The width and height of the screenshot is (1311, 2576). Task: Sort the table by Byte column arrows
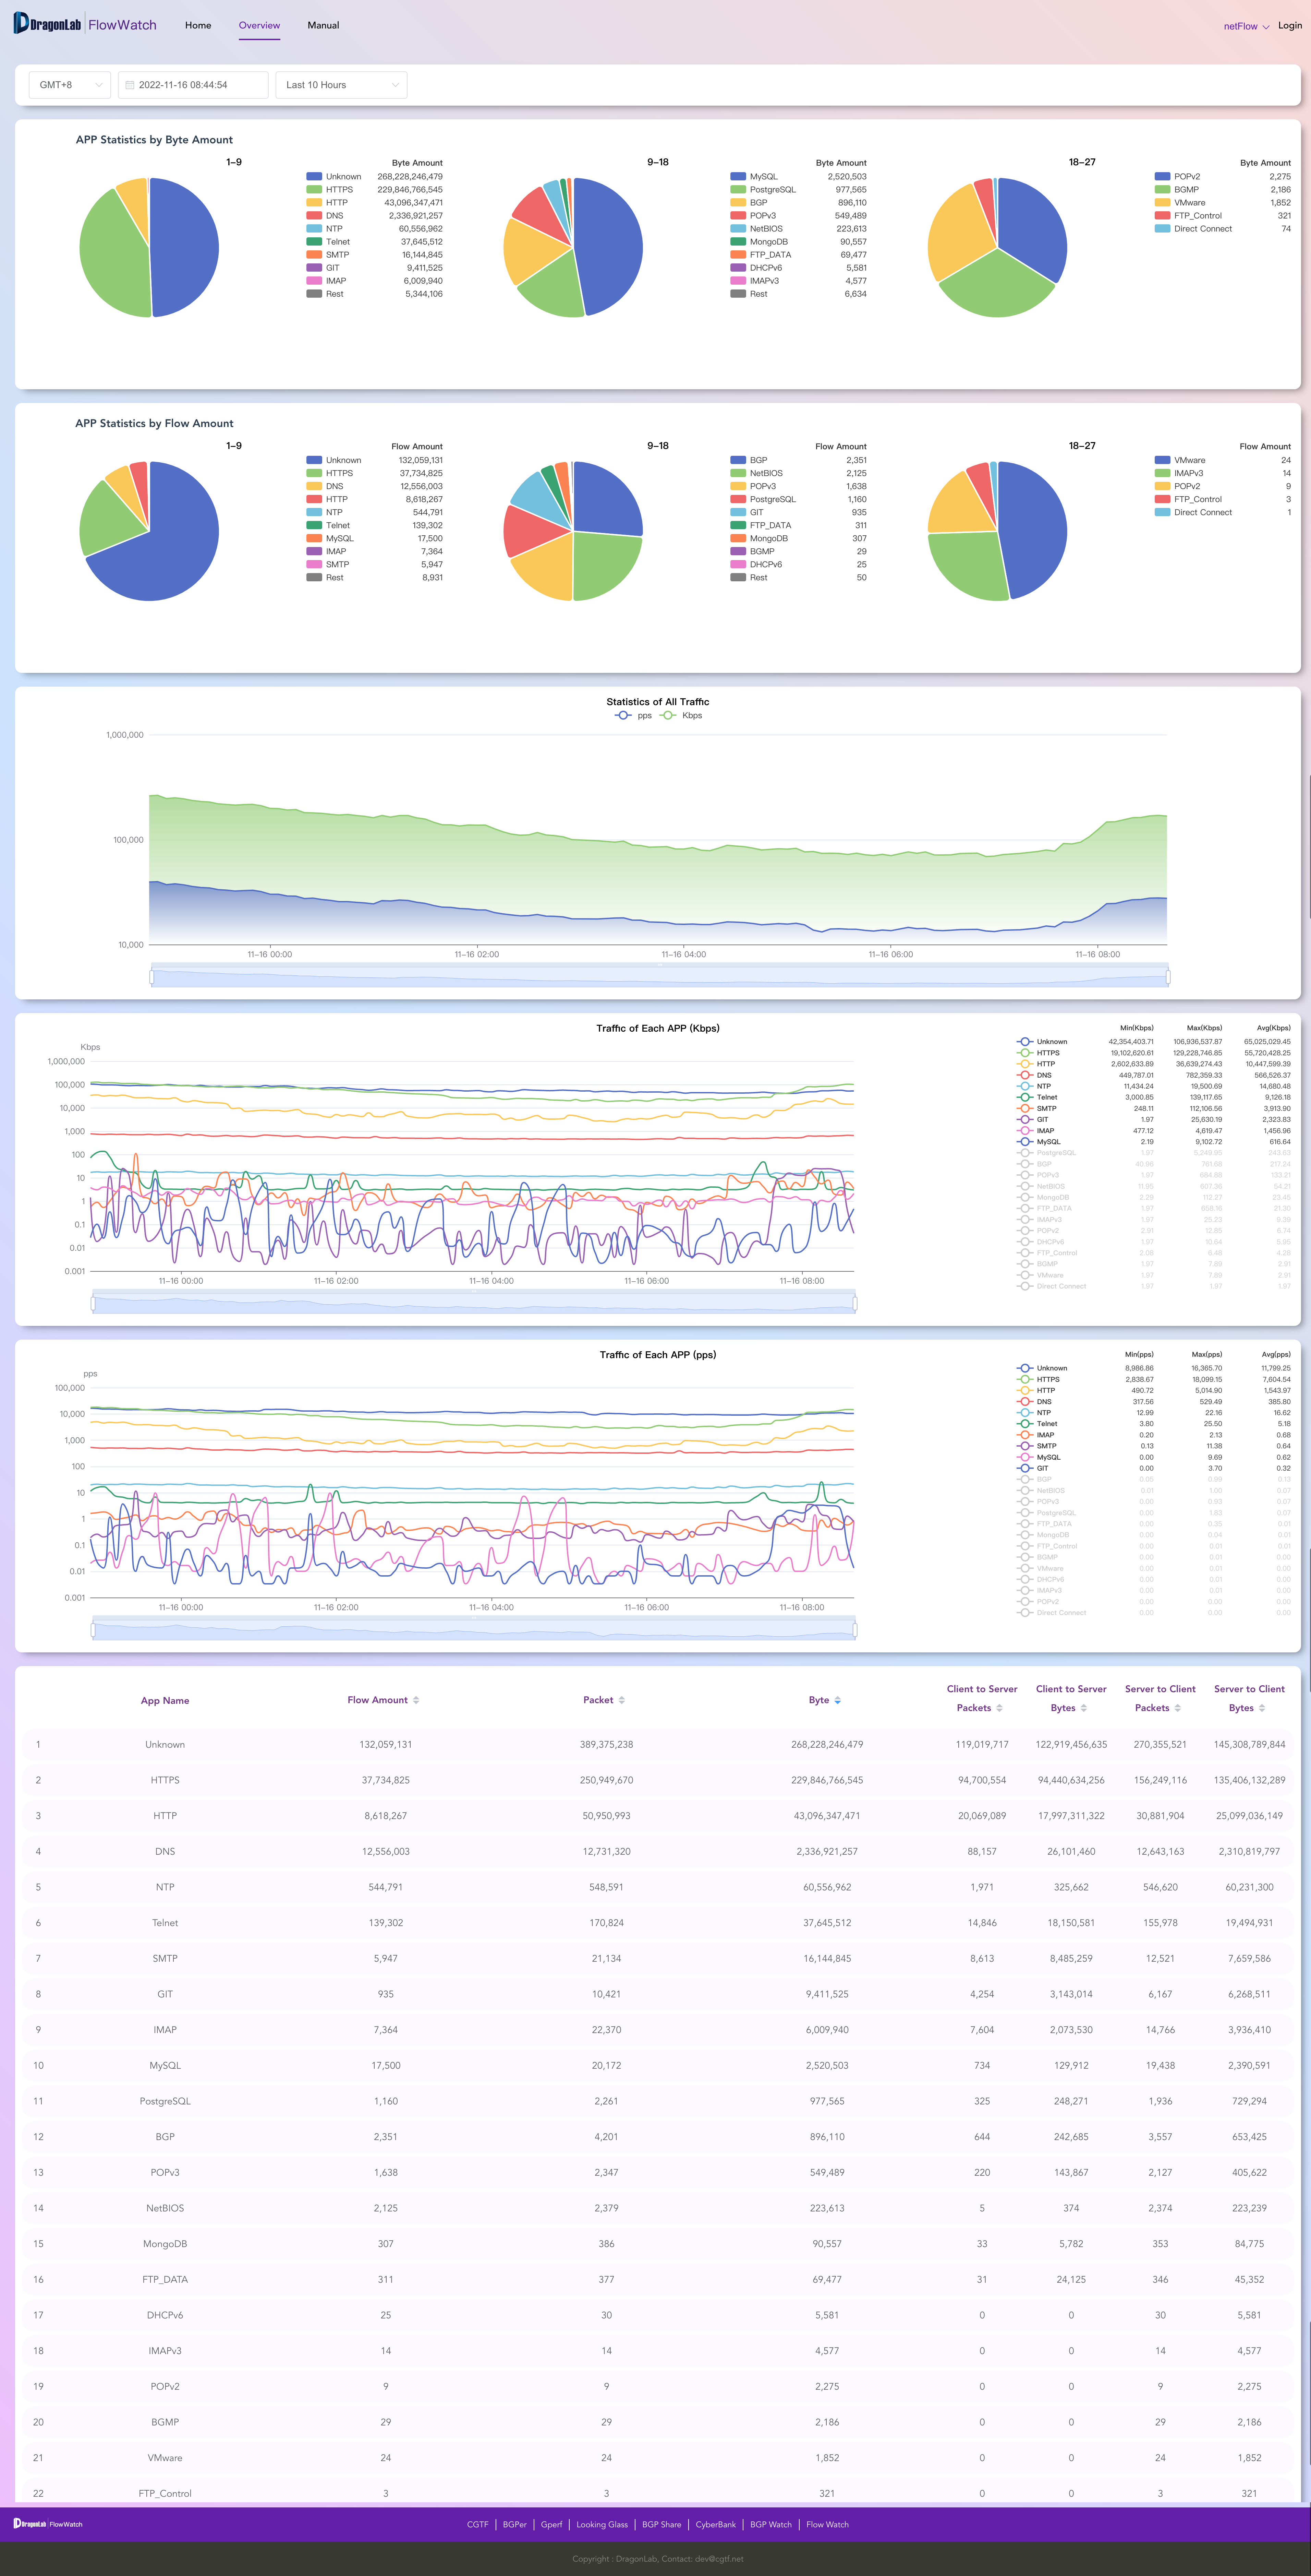tap(837, 1700)
